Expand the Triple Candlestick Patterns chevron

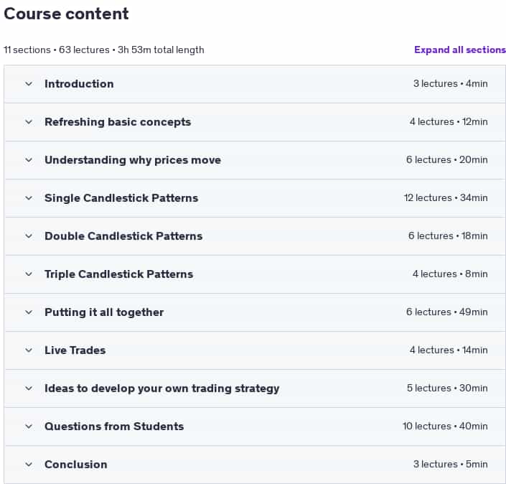point(29,274)
